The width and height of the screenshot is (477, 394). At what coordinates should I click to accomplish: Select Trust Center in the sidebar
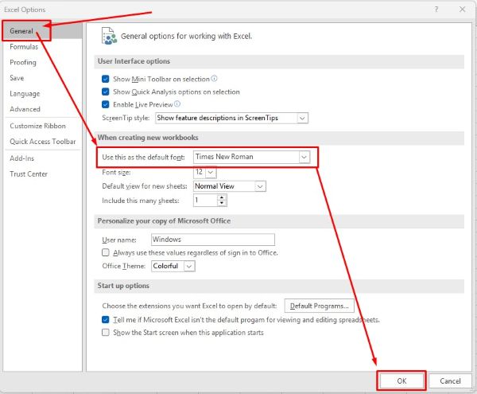(x=29, y=174)
